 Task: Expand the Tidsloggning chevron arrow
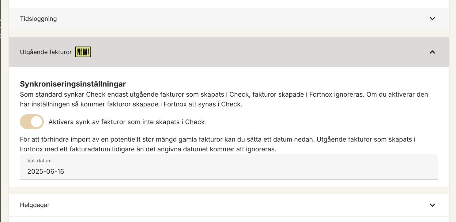click(432, 19)
